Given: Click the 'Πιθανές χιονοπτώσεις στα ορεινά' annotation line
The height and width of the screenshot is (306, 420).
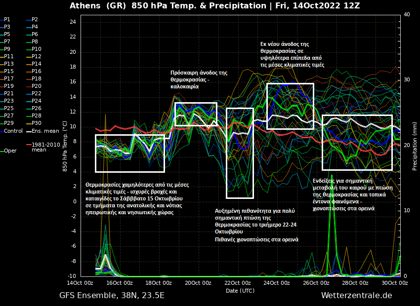Looking at the screenshot, I should (x=256, y=240).
